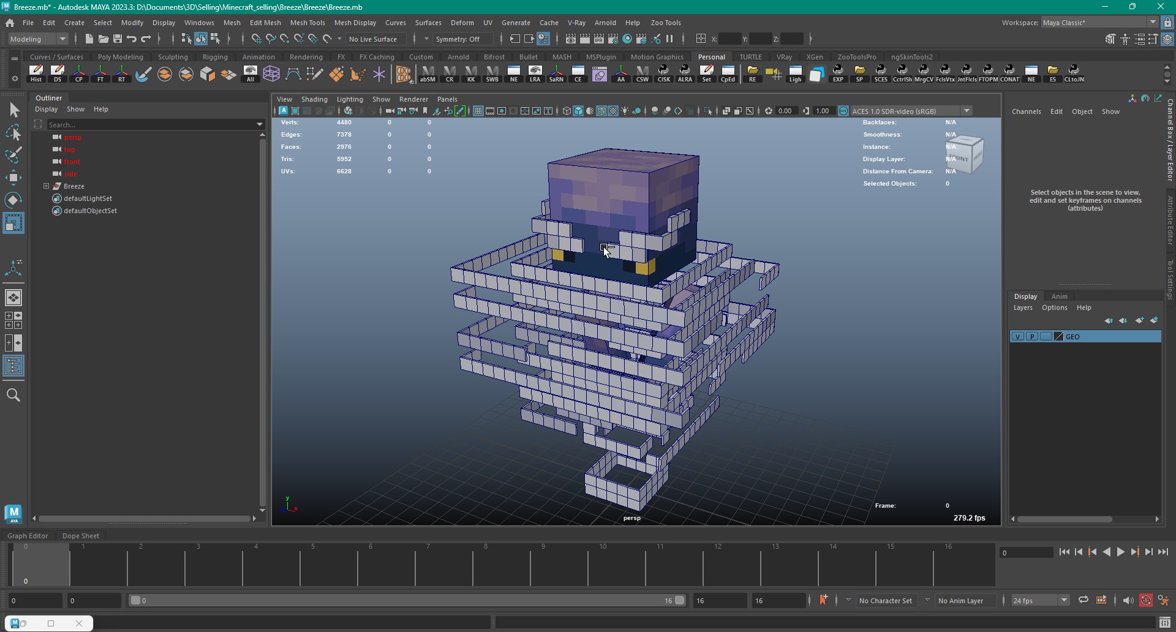
Task: Click the undo icon in status line
Action: [x=132, y=39]
